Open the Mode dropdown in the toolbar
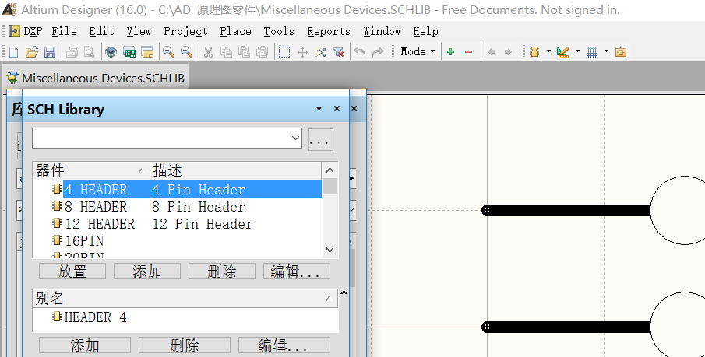Viewport: 705px width, 357px height. [418, 51]
